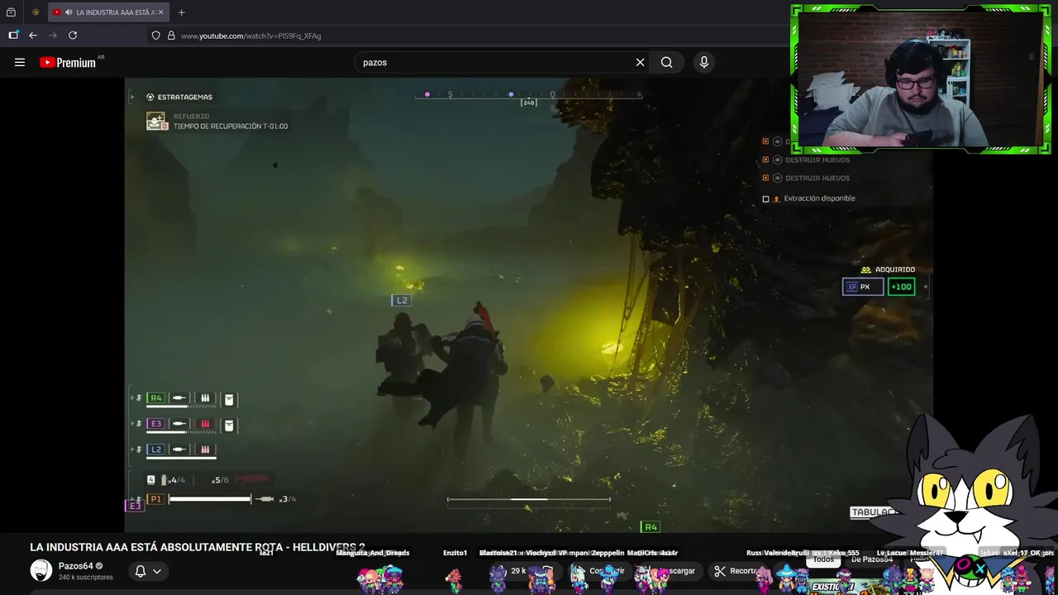Screen dimensions: 1058x595
Task: Go forward to the next page
Action: coord(53,36)
